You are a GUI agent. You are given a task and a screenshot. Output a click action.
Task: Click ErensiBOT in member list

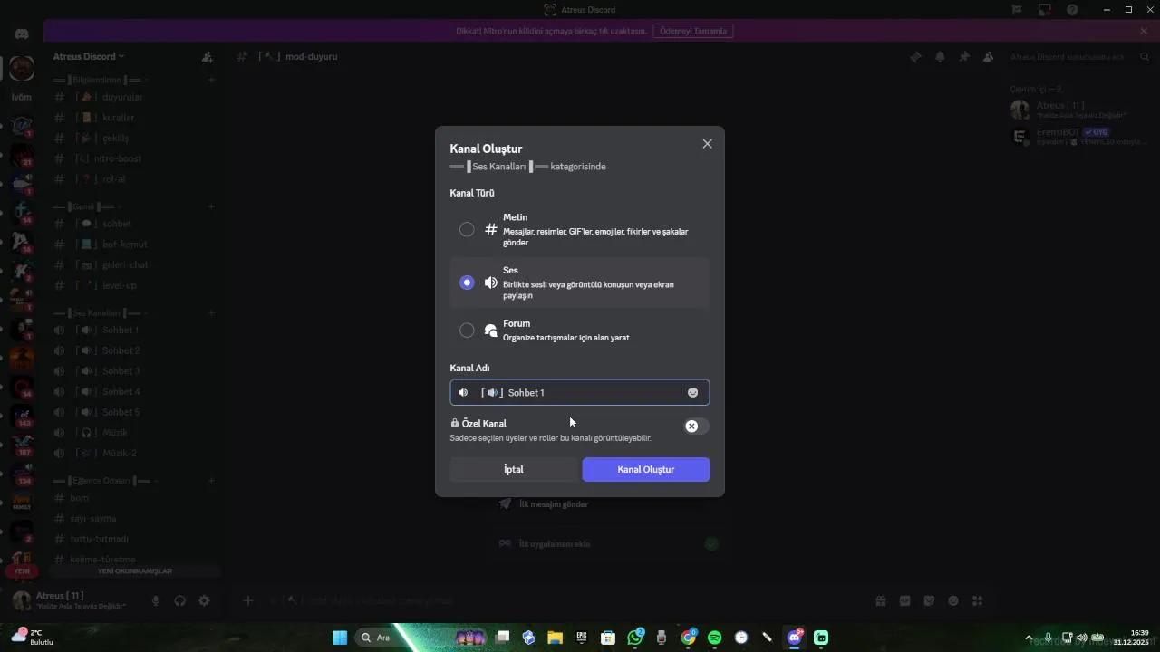[x=1078, y=137]
